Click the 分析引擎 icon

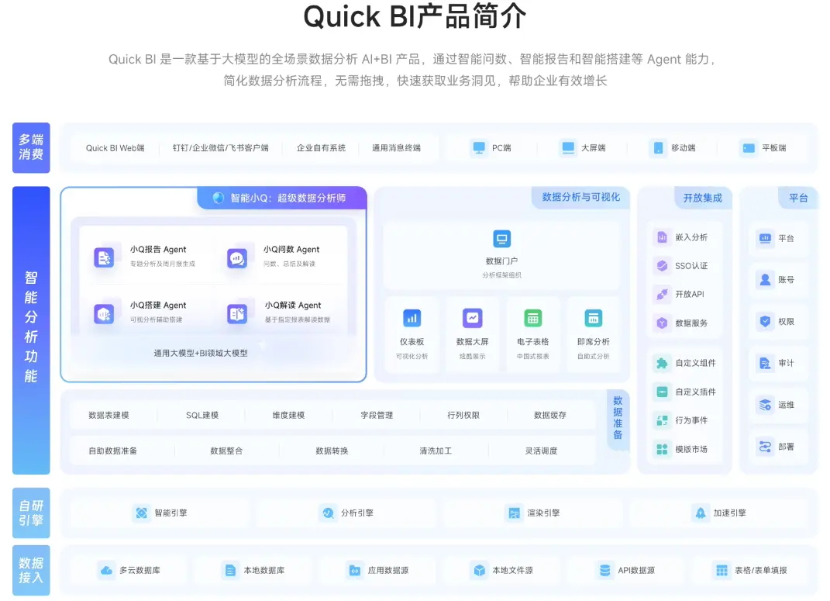coord(328,513)
